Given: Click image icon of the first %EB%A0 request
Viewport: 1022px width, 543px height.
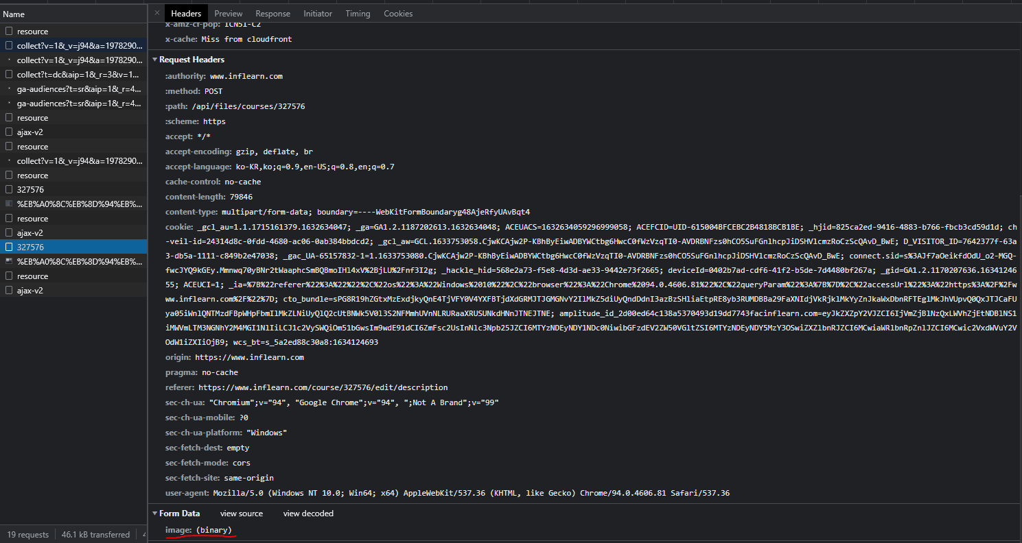Looking at the screenshot, I should (9, 204).
